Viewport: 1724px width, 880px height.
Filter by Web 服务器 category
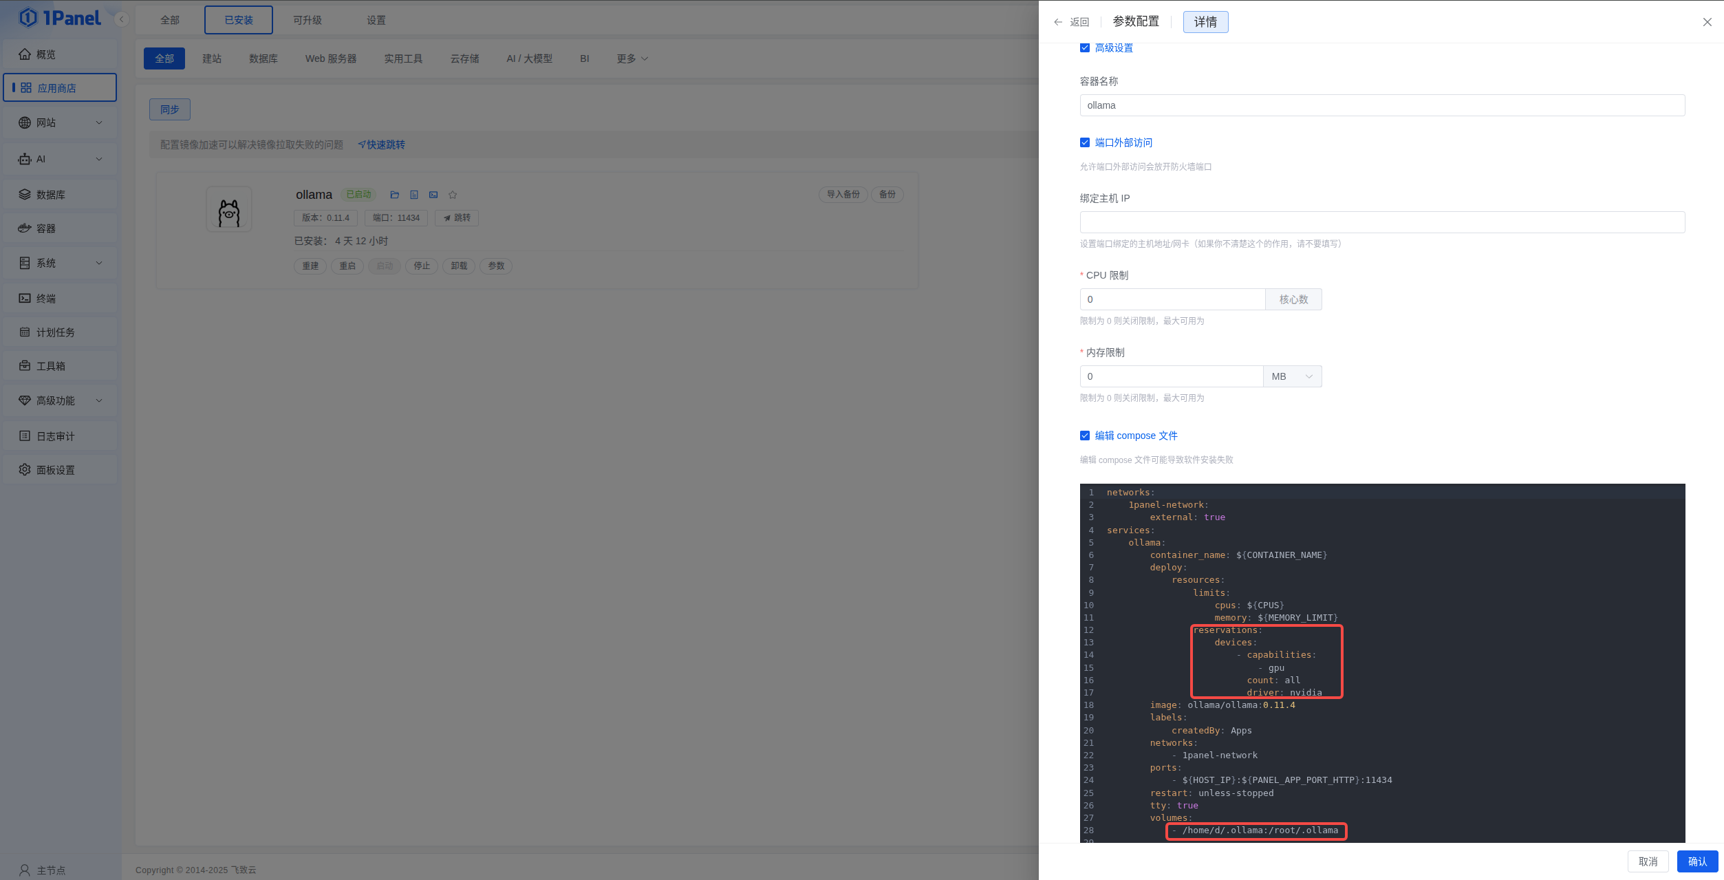tap(331, 58)
